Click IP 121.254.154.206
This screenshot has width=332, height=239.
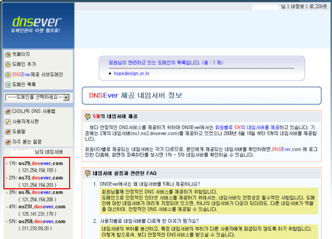pos(38,200)
